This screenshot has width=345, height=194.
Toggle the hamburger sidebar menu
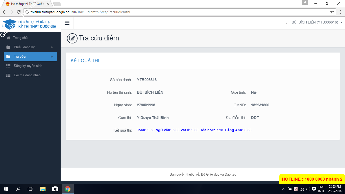[67, 23]
